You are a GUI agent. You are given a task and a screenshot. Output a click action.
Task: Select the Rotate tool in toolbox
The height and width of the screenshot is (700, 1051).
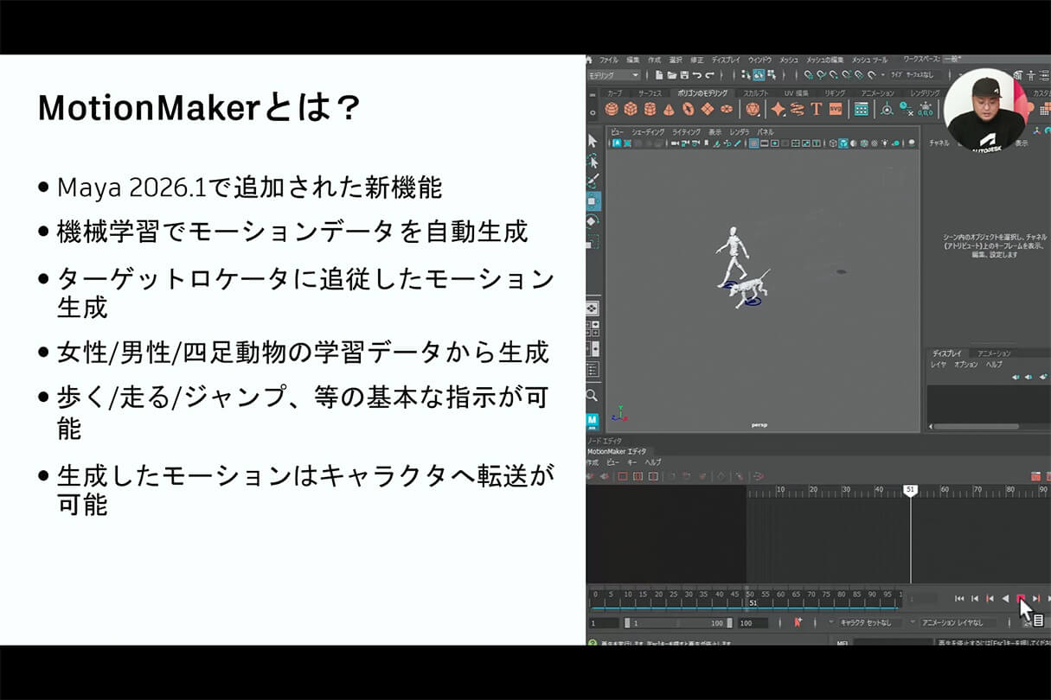593,221
